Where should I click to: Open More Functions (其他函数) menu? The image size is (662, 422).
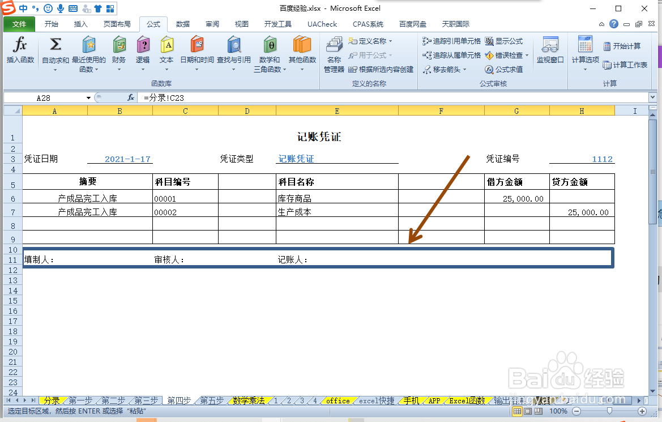[x=302, y=54]
